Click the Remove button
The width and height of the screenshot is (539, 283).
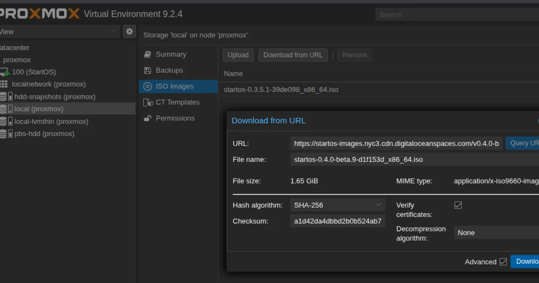[355, 55]
